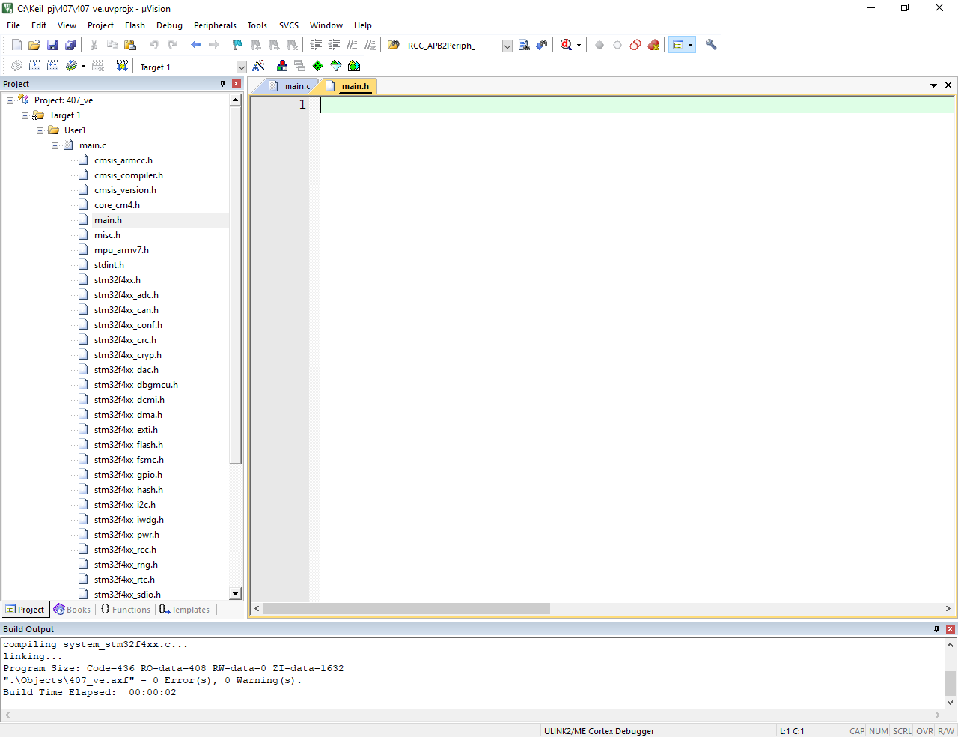Toggle the Project window layout button
Screen dimensions: 958x737
click(678, 45)
